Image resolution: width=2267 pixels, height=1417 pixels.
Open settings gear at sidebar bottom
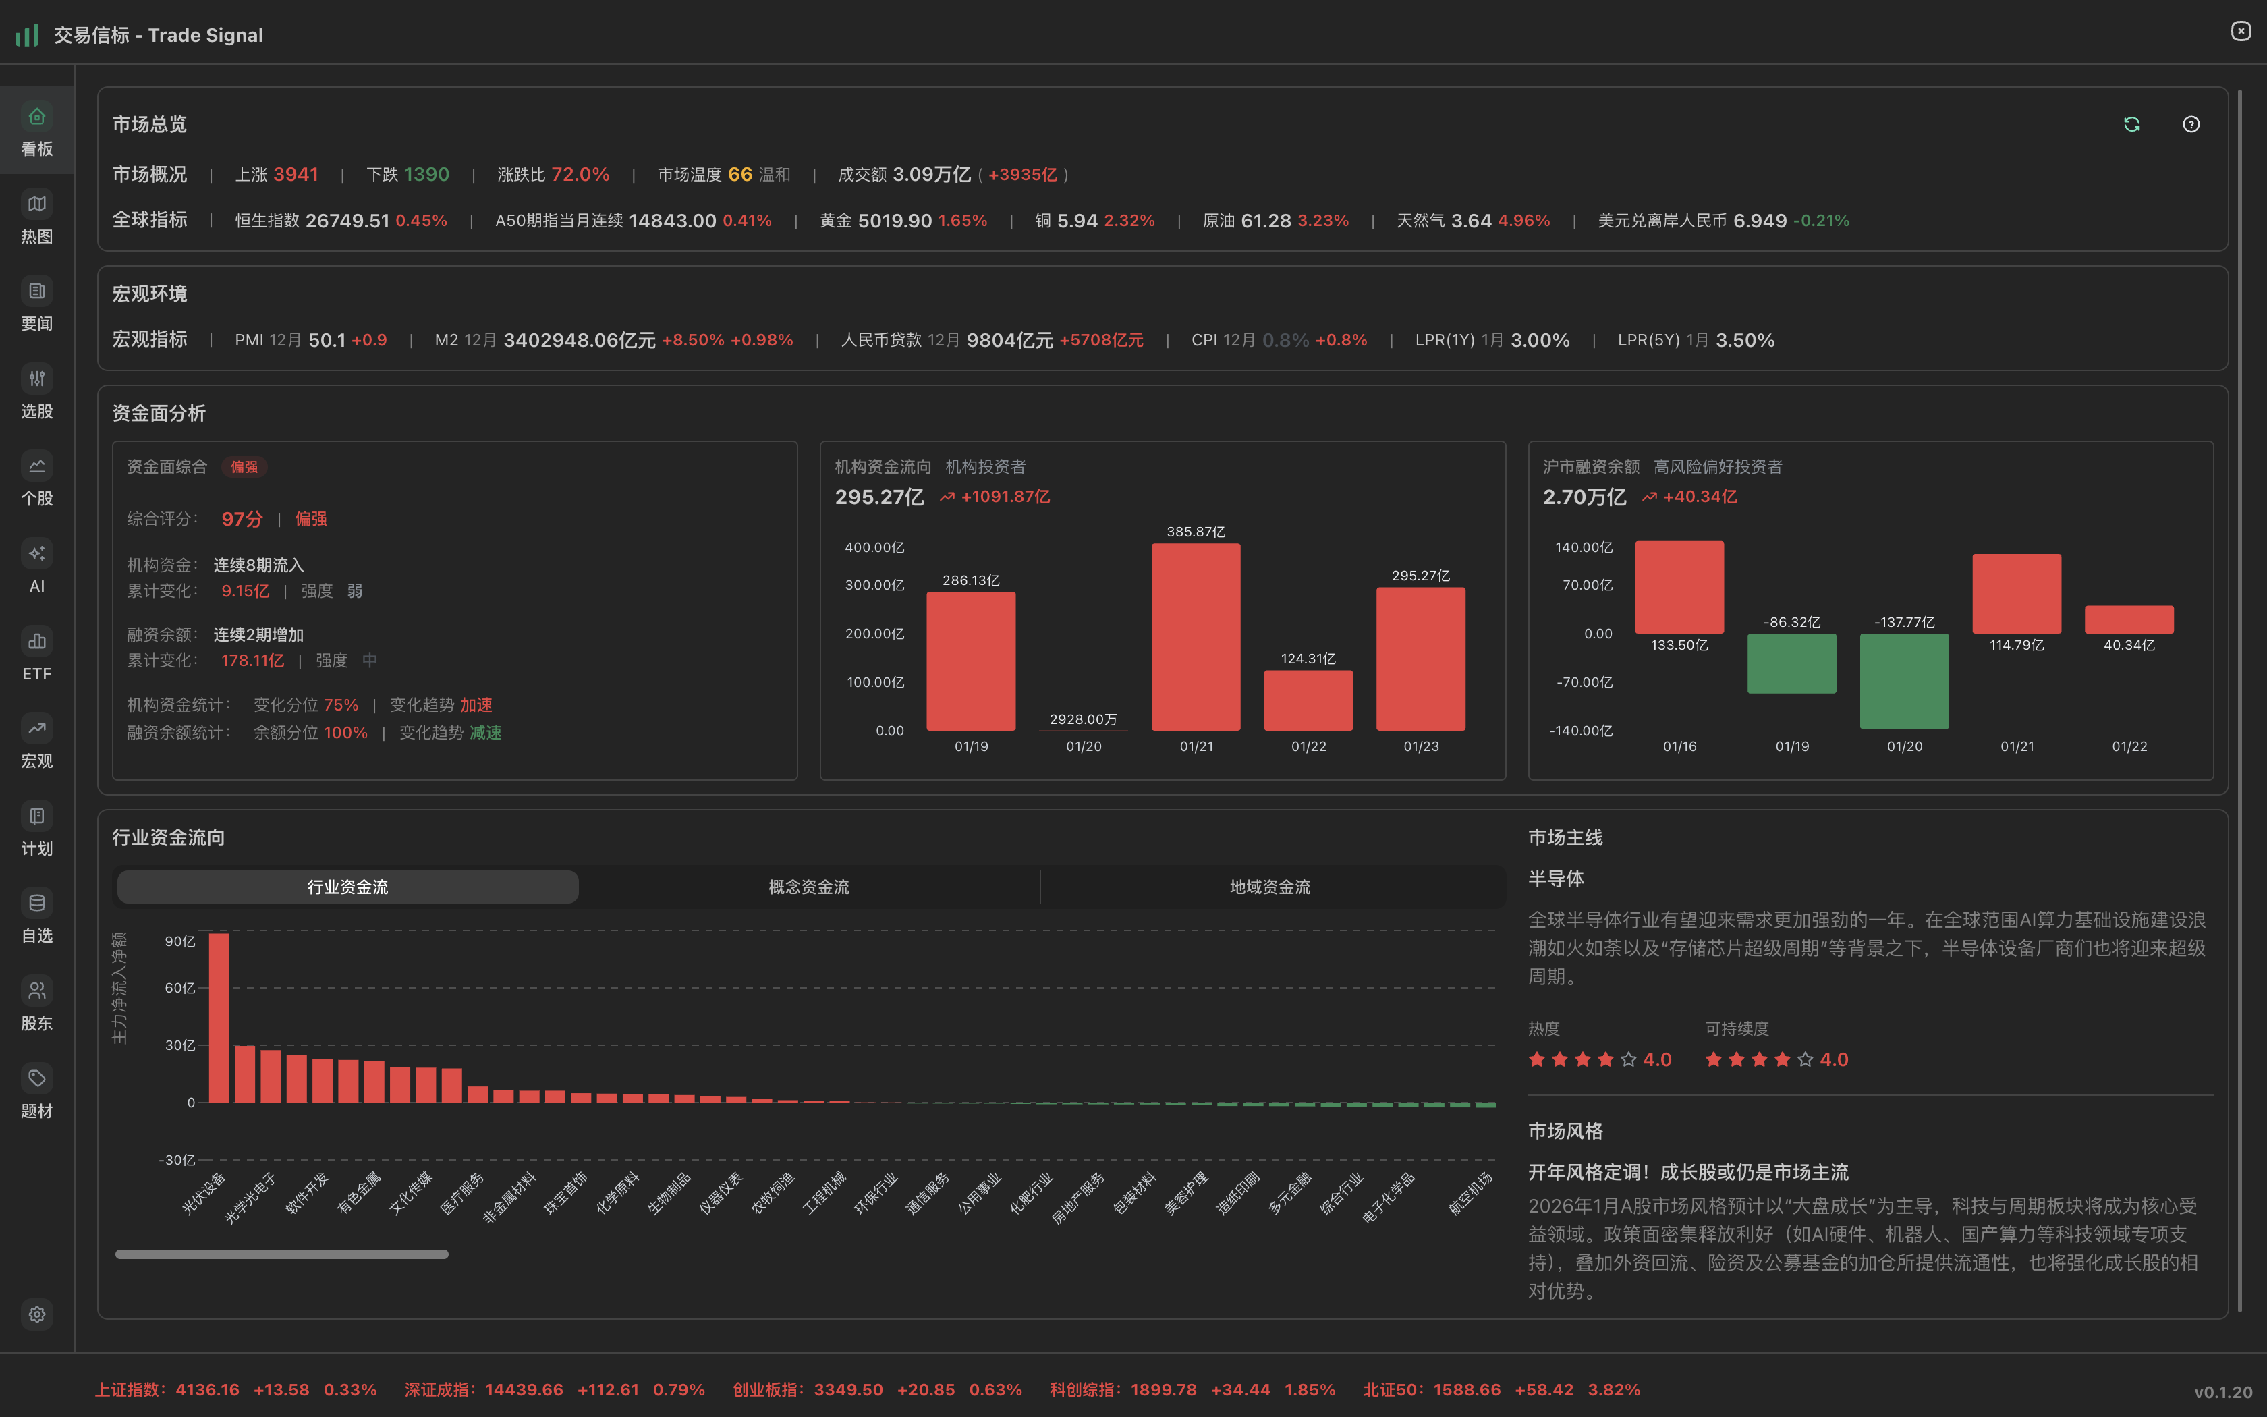coord(36,1314)
